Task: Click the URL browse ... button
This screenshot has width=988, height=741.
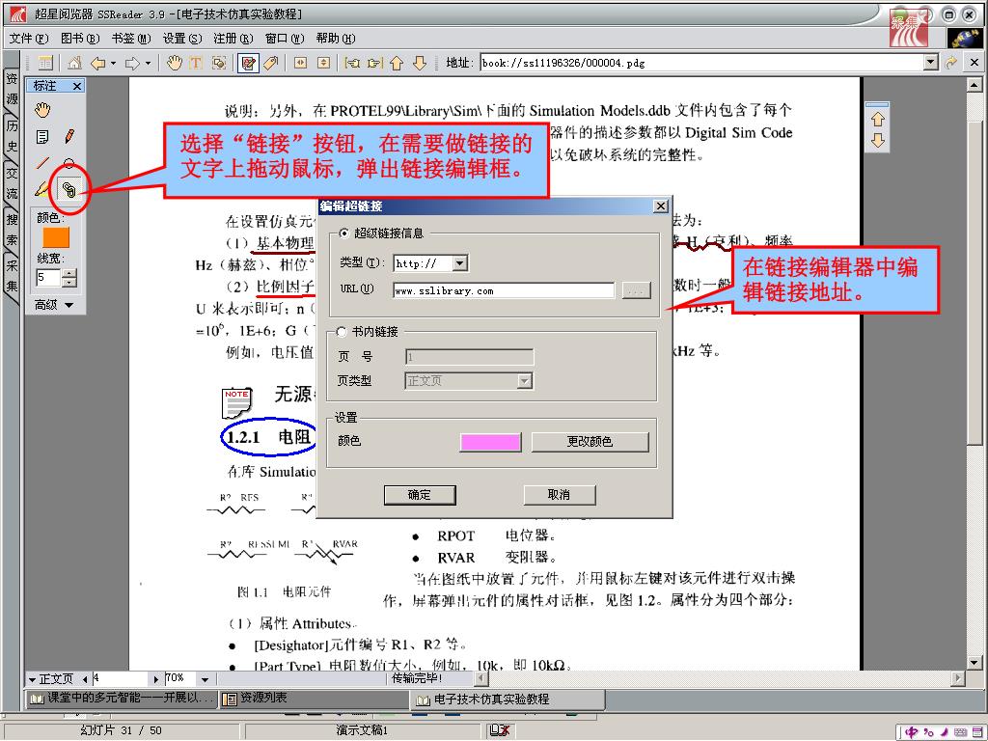Action: pos(636,290)
